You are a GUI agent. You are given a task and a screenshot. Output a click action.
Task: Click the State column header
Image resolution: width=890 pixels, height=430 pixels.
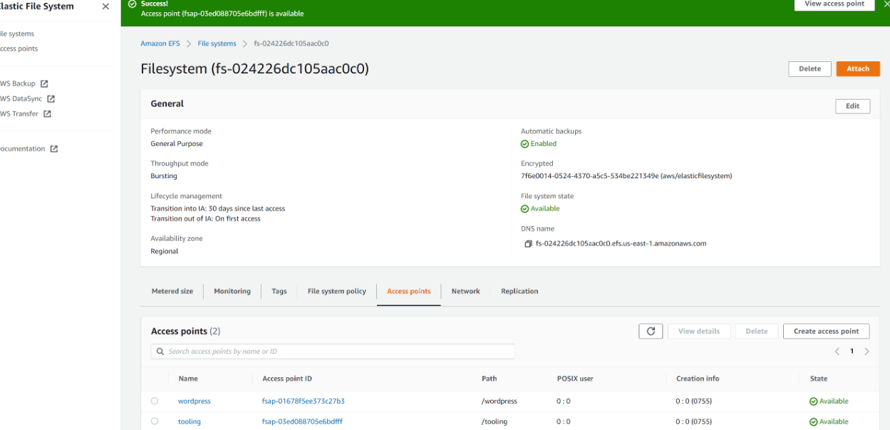(x=819, y=379)
